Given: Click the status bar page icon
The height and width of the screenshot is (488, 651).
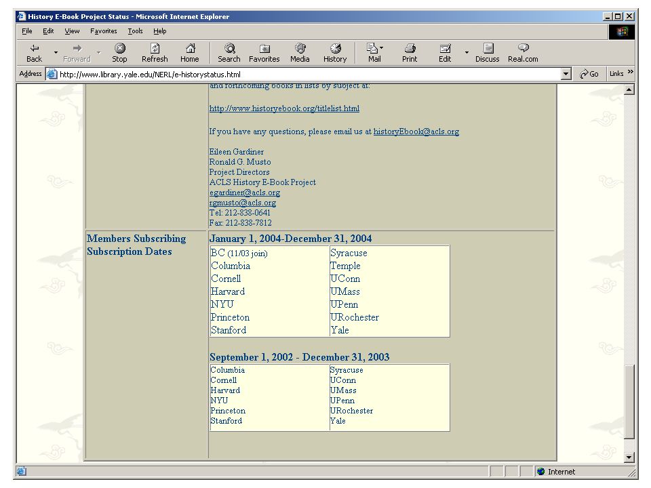Looking at the screenshot, I should click(x=21, y=472).
